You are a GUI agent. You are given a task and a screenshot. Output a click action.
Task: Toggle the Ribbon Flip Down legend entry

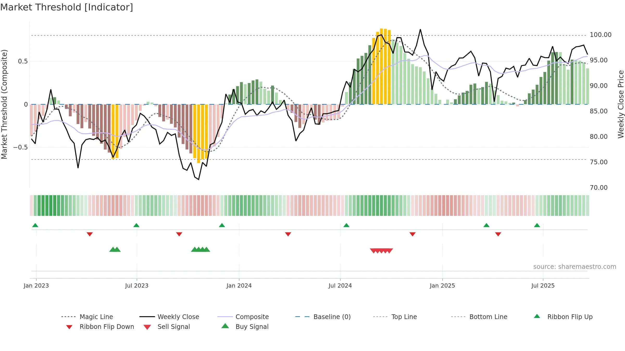[x=100, y=327]
